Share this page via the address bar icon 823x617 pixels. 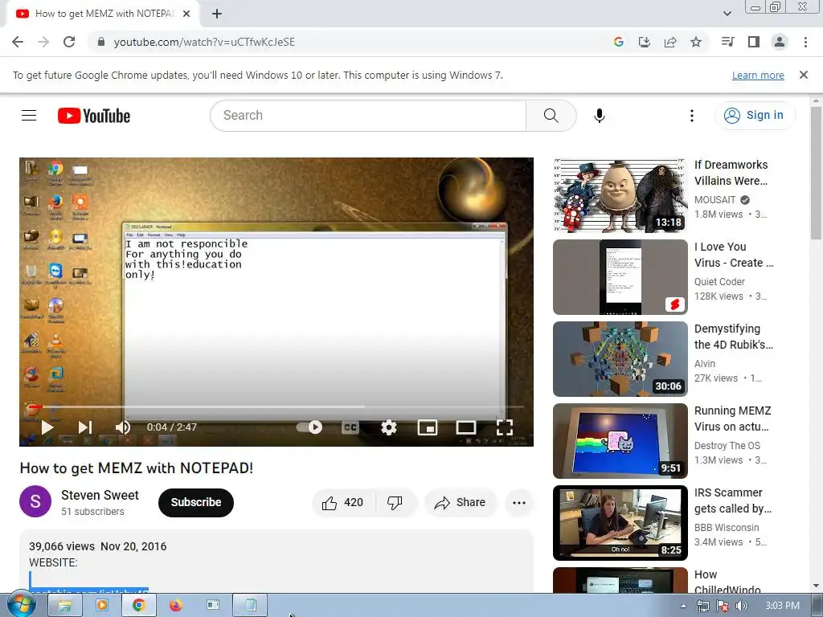coord(670,42)
